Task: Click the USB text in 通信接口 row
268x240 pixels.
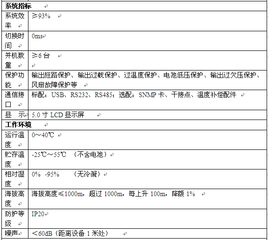Action: (x=57, y=95)
